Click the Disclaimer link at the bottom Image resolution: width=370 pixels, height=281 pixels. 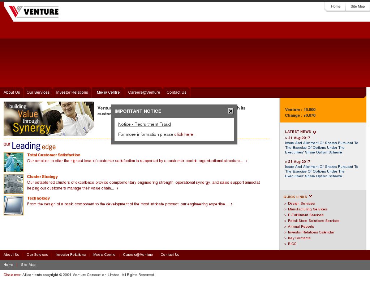click(x=11, y=274)
